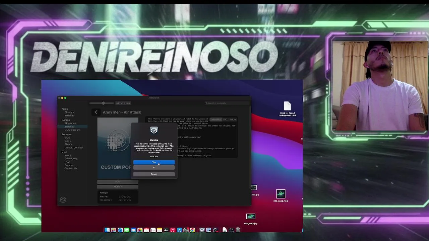Open Music from the Dock
429x241 pixels.
[x=173, y=230]
